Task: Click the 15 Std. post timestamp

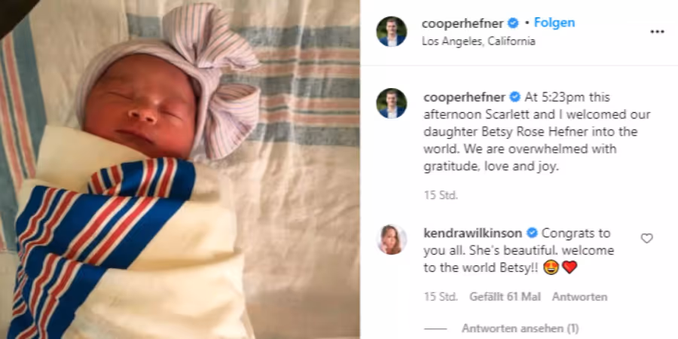Action: tap(440, 195)
